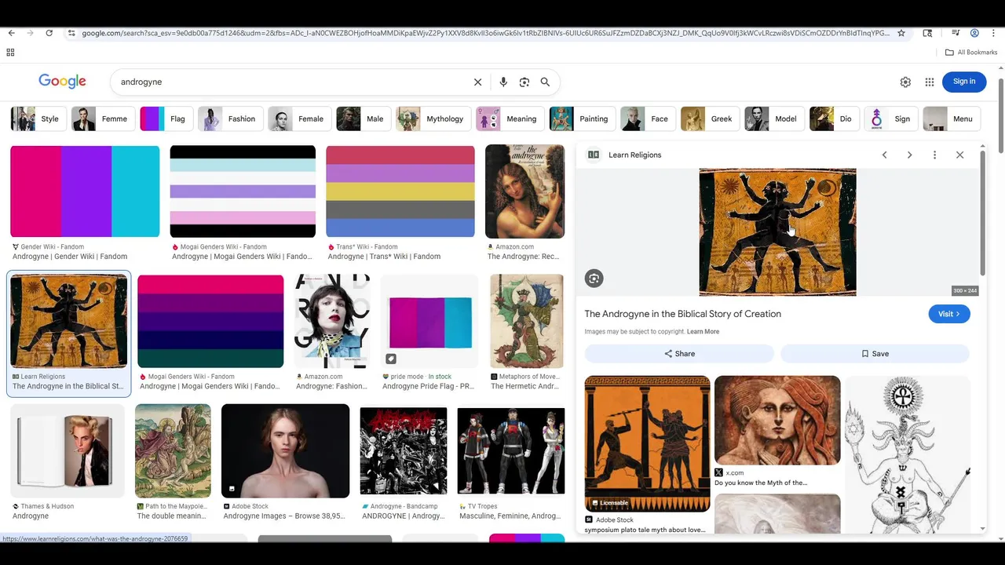This screenshot has width=1005, height=565.
Task: Open Google Lens image search icon
Action: pos(524,82)
